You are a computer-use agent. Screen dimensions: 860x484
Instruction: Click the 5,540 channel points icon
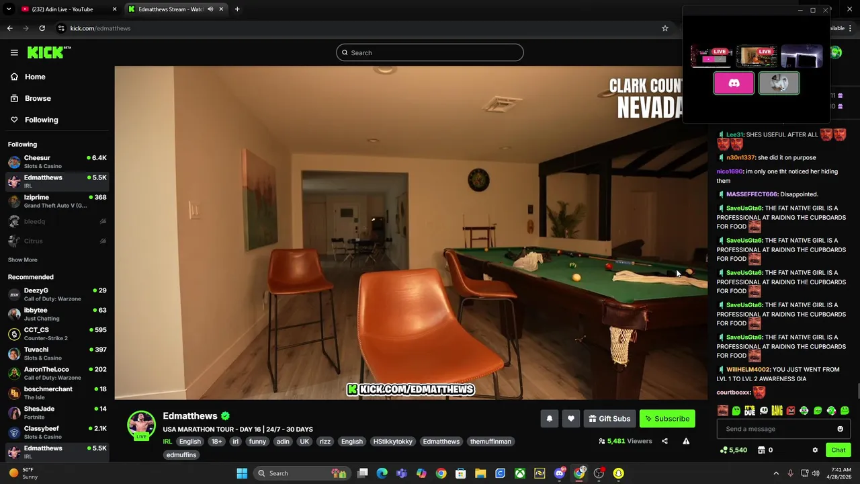tap(723, 450)
